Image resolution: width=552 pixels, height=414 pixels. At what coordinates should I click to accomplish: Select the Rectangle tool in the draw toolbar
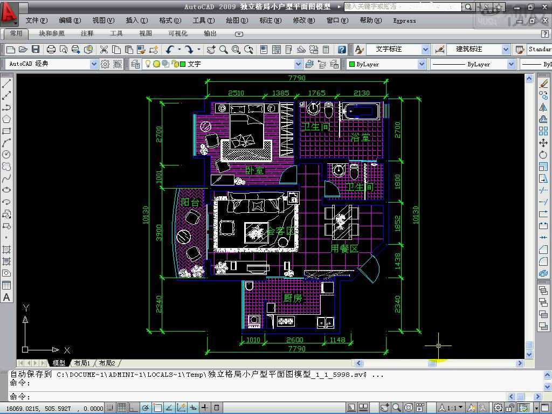coord(6,131)
